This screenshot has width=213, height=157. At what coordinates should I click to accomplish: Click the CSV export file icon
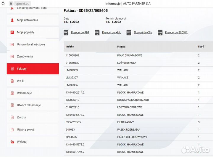[129, 33]
